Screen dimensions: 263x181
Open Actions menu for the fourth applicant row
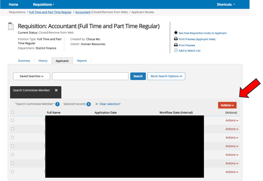pos(232,146)
